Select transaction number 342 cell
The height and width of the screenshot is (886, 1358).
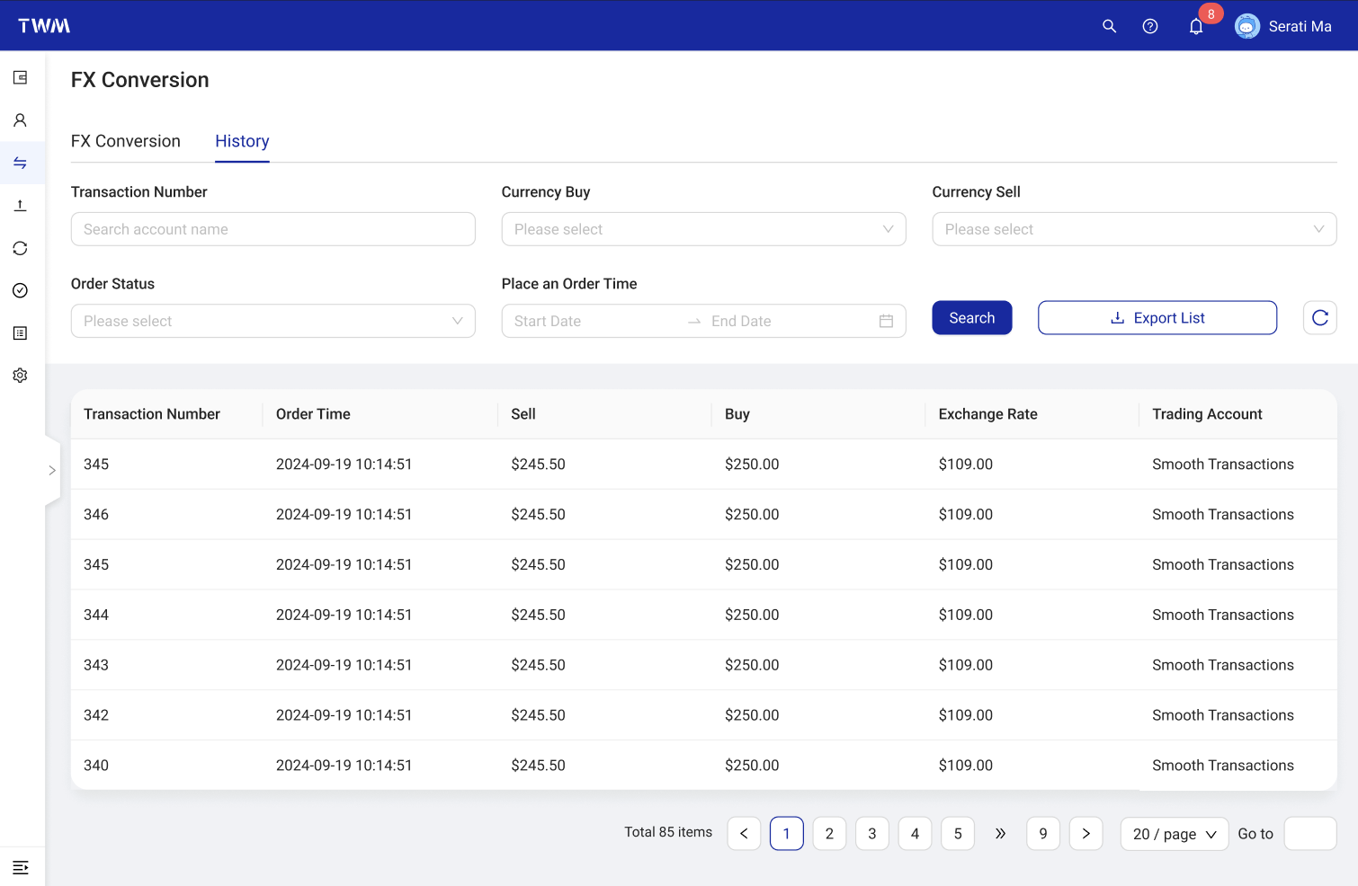(x=96, y=715)
